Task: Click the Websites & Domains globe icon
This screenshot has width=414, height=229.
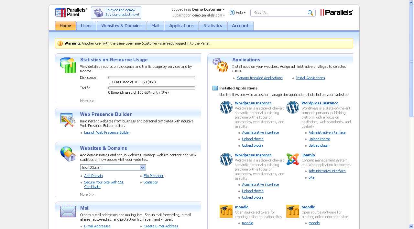Action: [x=68, y=154]
